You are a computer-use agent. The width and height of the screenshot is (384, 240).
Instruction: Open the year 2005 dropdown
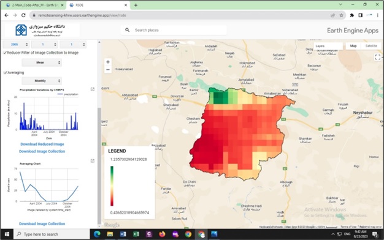[x=16, y=45]
